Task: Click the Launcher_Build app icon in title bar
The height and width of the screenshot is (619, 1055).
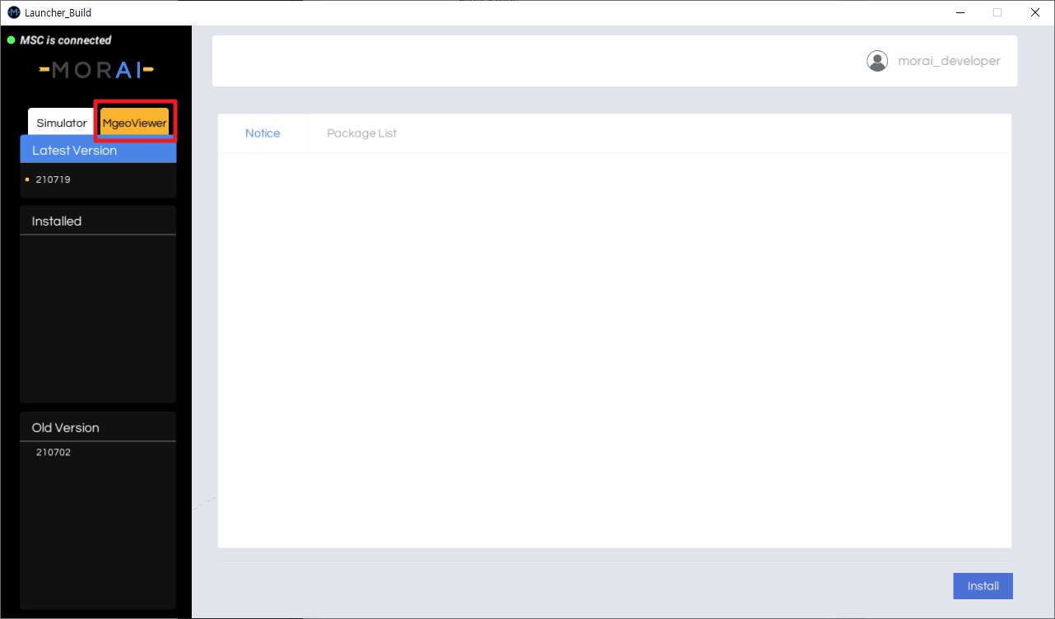Action: pos(13,12)
